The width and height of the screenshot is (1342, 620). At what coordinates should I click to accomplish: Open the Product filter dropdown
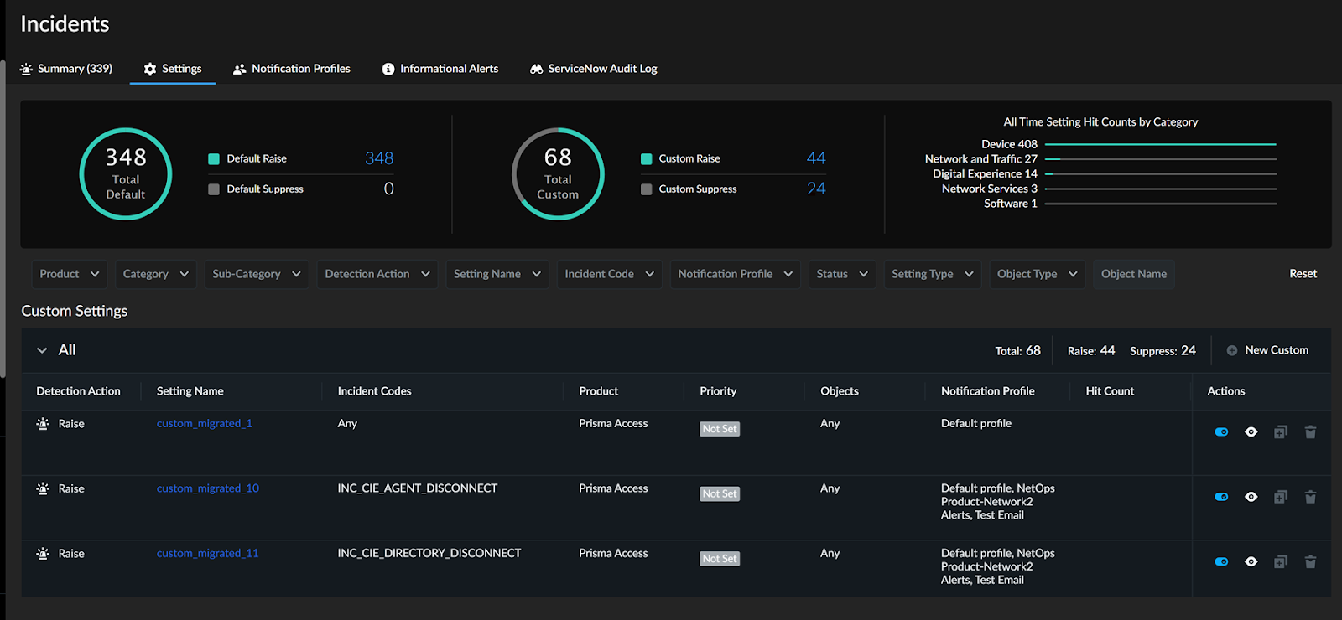coord(70,274)
